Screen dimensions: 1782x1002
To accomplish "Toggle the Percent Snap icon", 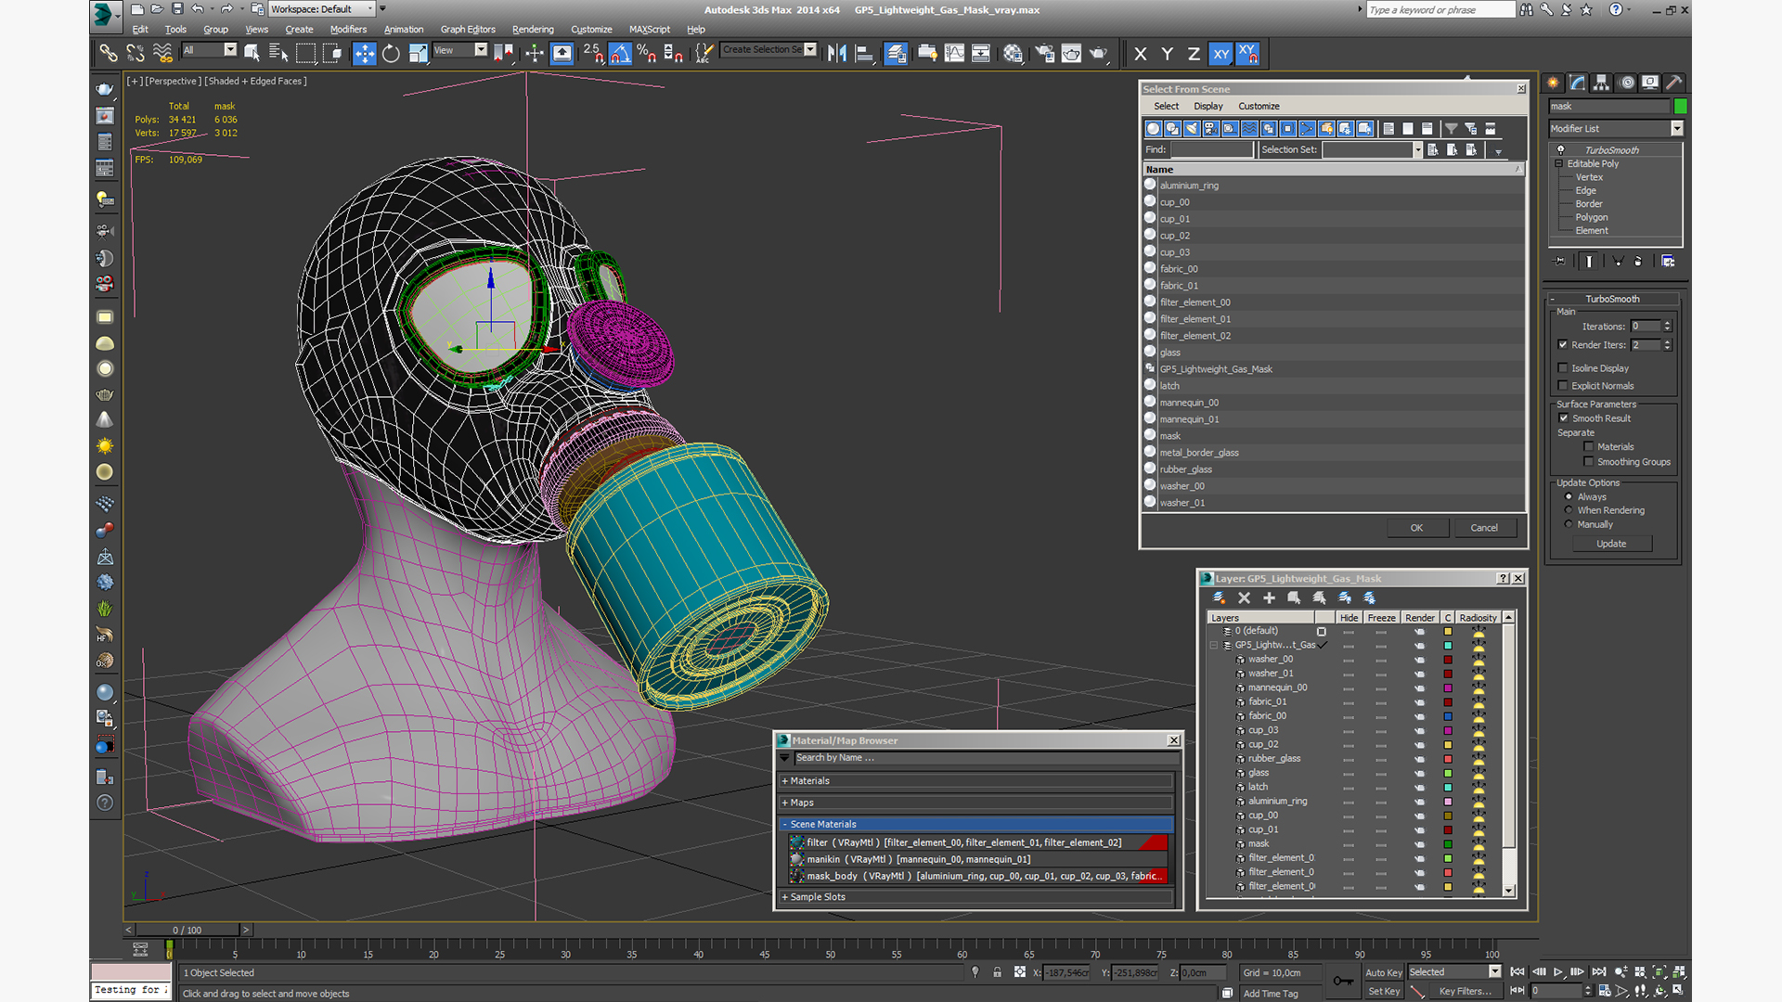I will click(647, 53).
